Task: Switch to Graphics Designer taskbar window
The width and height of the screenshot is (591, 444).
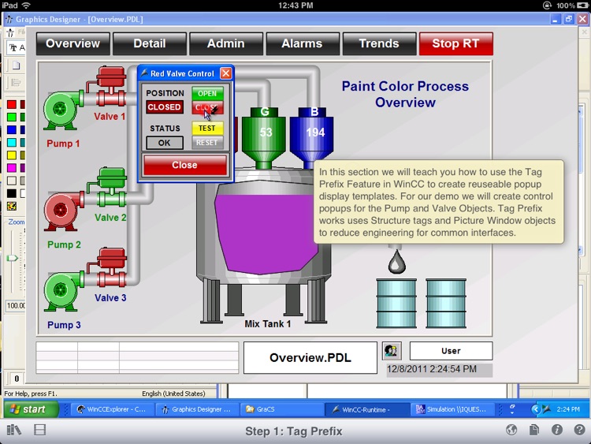Action: click(x=198, y=409)
